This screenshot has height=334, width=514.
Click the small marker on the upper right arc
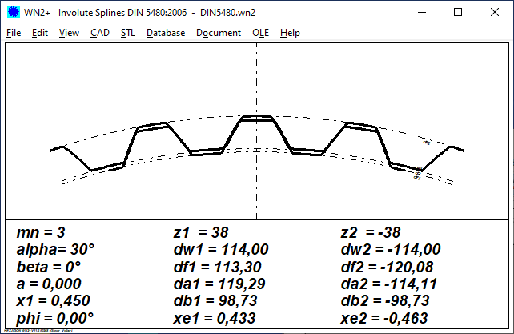pyautogui.click(x=428, y=142)
